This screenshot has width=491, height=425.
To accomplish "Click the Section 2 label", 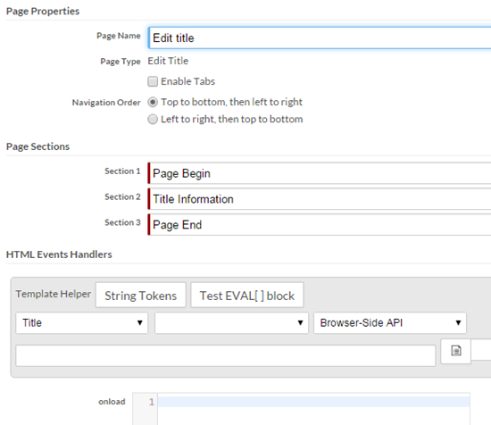I will click(x=122, y=196).
